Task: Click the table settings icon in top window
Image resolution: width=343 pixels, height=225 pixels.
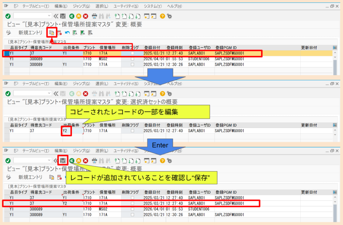Action: point(335,48)
